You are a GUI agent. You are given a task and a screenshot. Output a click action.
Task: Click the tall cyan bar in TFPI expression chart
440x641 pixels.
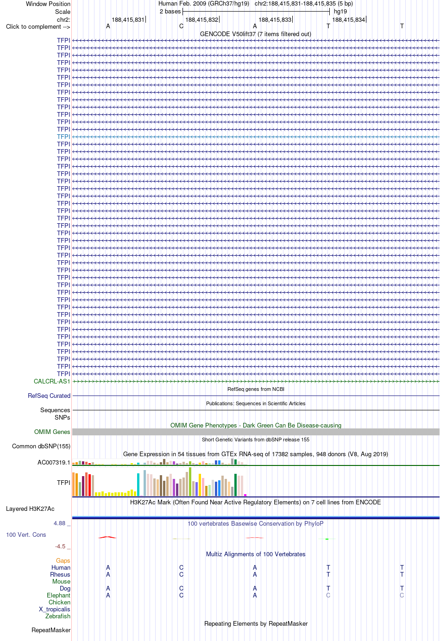138,484
